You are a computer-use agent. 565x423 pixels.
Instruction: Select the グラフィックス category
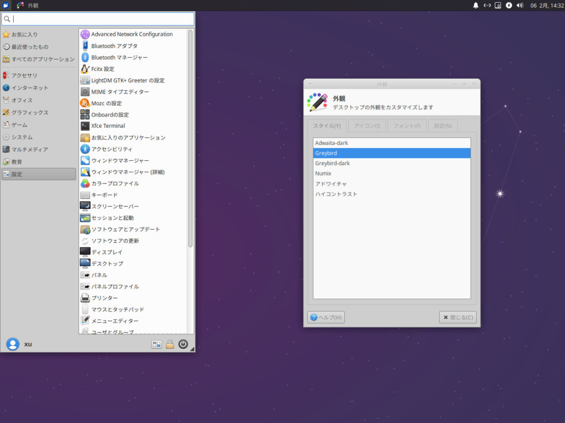coord(31,112)
